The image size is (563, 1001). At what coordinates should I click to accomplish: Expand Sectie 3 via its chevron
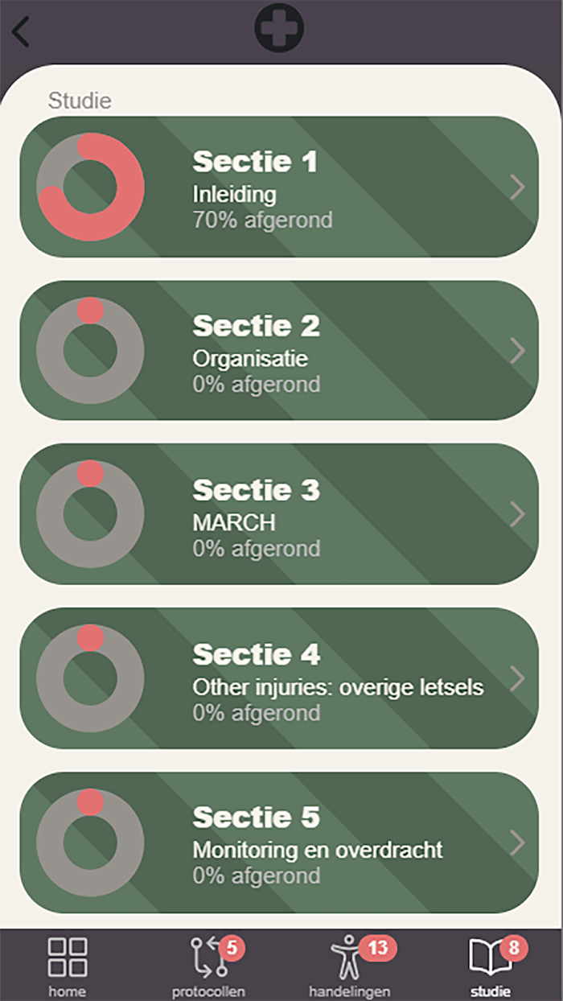518,514
